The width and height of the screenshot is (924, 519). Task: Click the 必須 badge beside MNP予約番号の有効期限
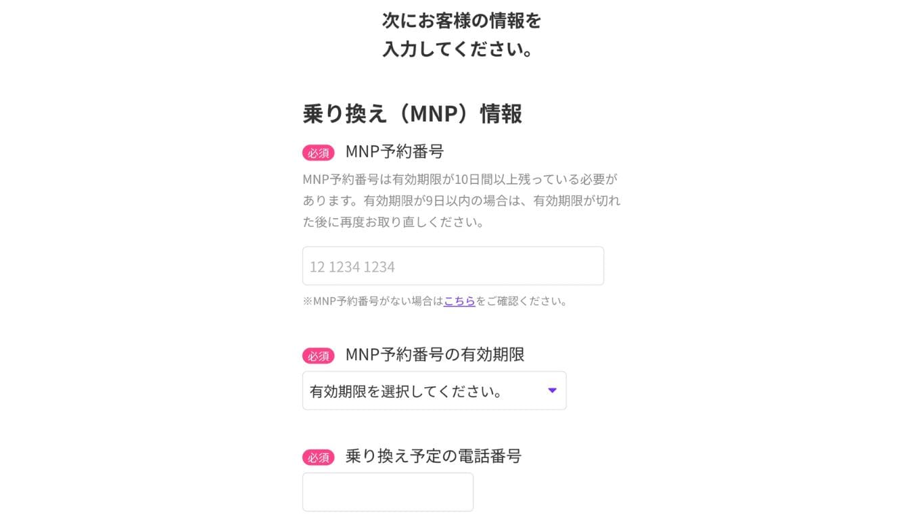pyautogui.click(x=318, y=355)
